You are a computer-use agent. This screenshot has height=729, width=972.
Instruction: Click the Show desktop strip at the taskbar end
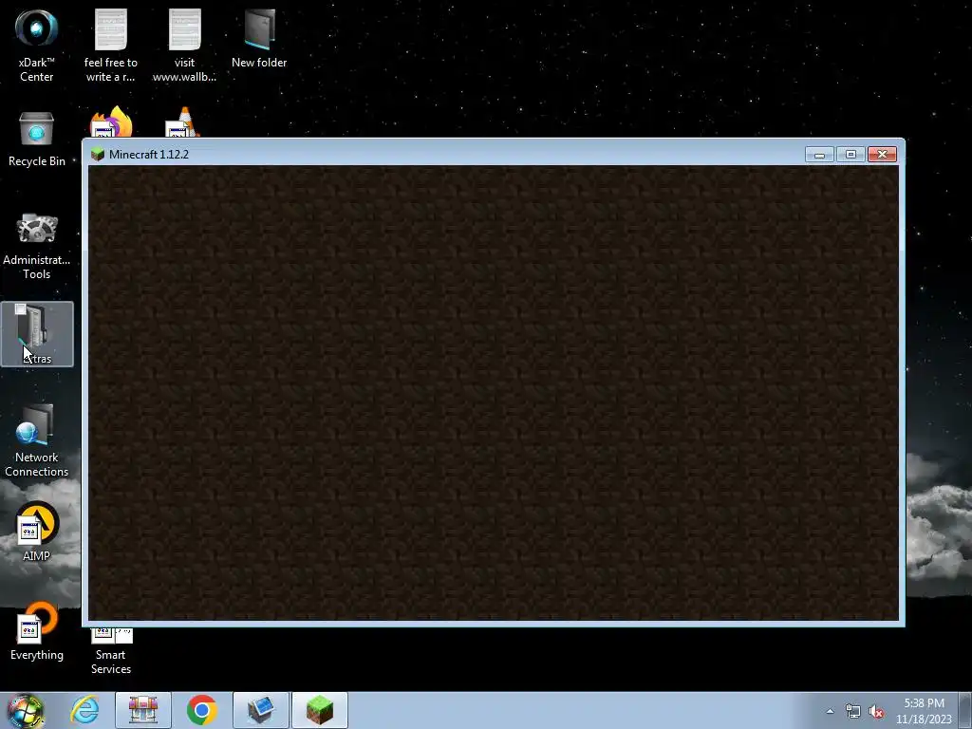[965, 710]
